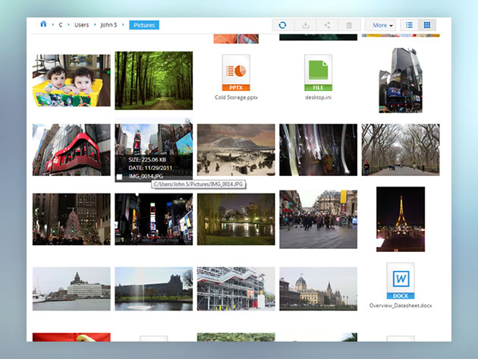Click the Download icon in the toolbar

[x=305, y=25]
